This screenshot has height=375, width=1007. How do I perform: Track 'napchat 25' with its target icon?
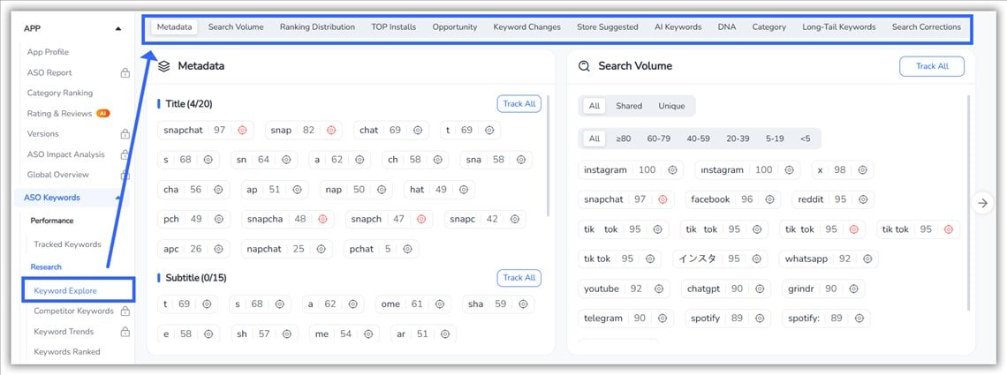pyautogui.click(x=322, y=249)
